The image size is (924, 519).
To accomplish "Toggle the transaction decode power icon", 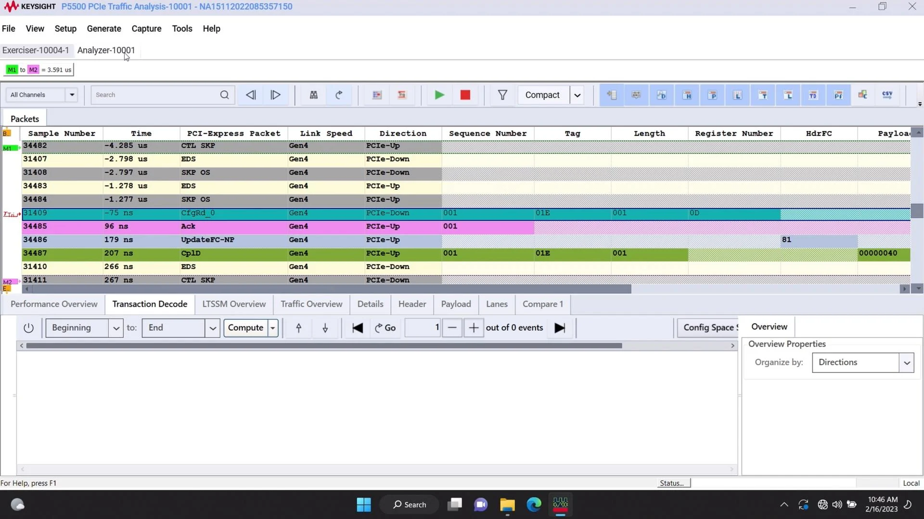I will tap(28, 328).
